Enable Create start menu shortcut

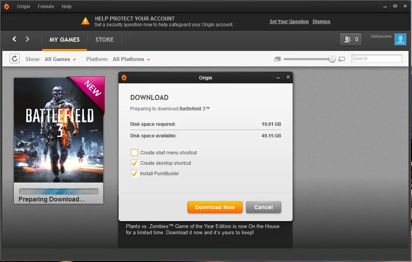pos(134,152)
